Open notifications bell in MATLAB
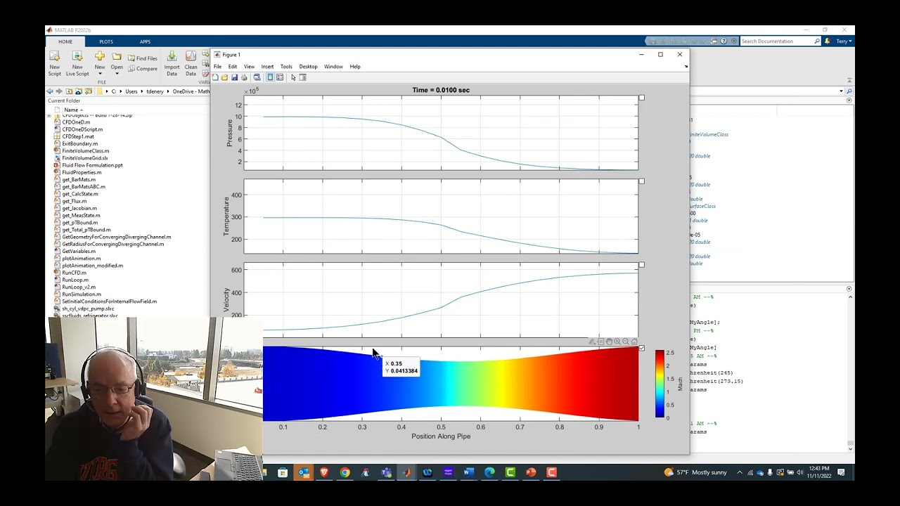This screenshot has width=900, height=506. pyautogui.click(x=828, y=41)
